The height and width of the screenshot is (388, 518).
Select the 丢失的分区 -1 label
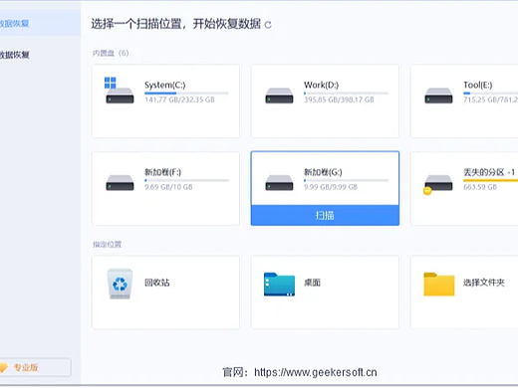tap(489, 172)
